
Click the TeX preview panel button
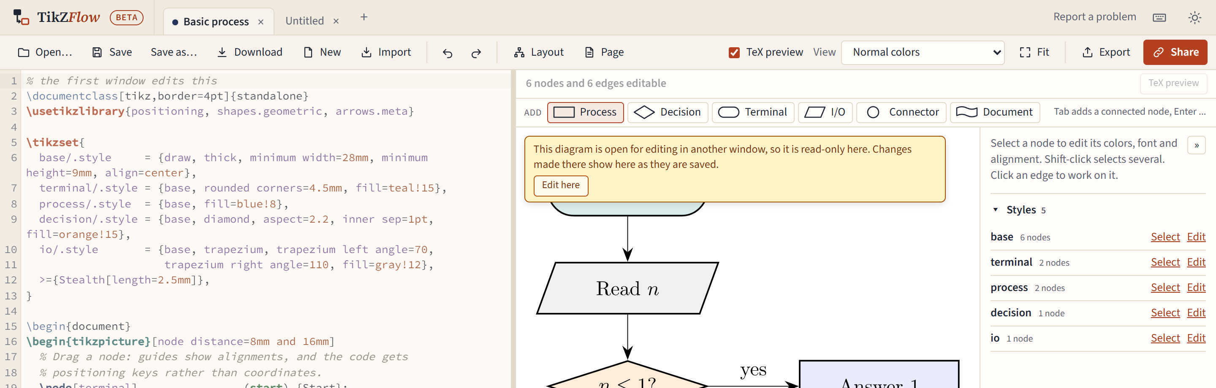pyautogui.click(x=1173, y=84)
